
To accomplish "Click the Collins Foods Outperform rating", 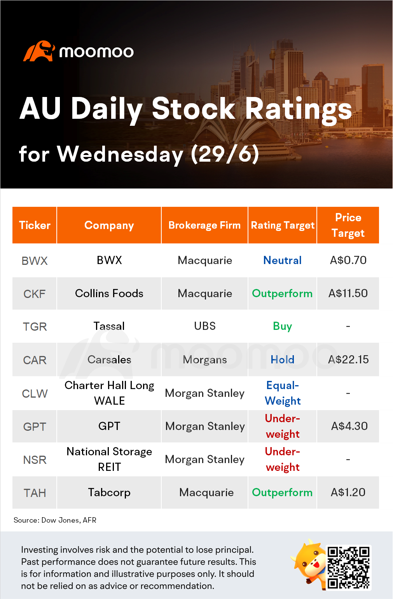I will 283,294.
